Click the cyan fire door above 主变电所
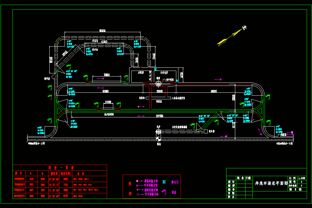The height and width of the screenshot is (208, 312). pyautogui.click(x=156, y=69)
